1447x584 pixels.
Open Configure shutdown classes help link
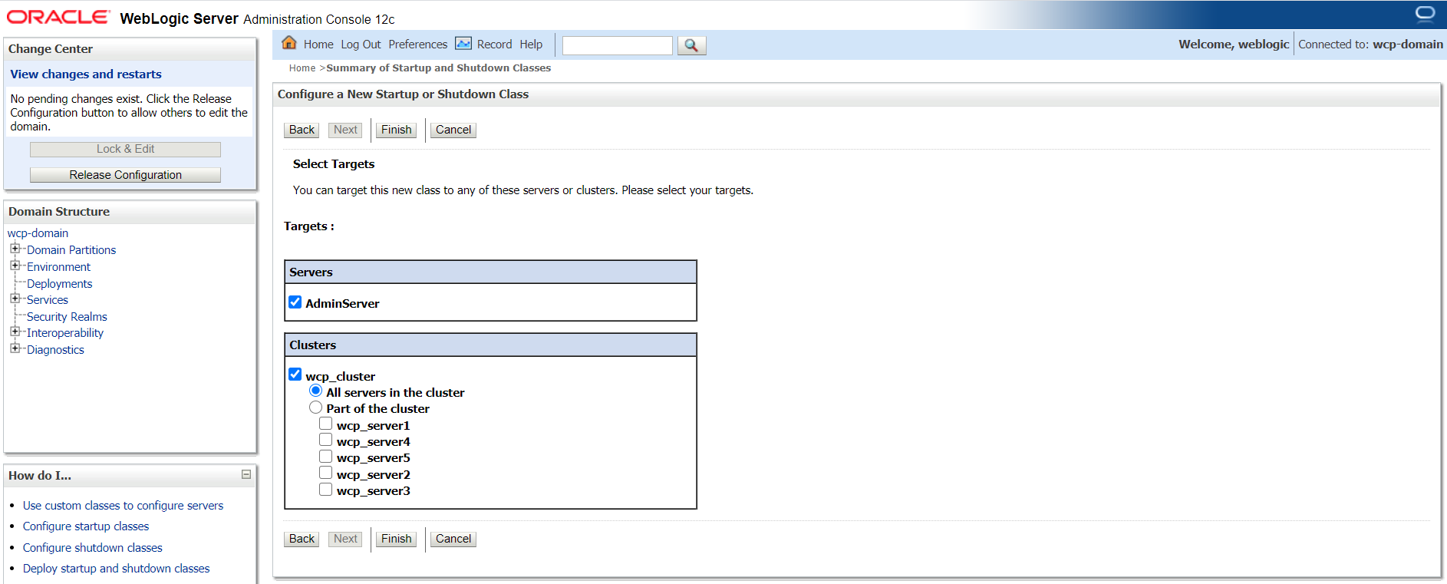pos(93,548)
